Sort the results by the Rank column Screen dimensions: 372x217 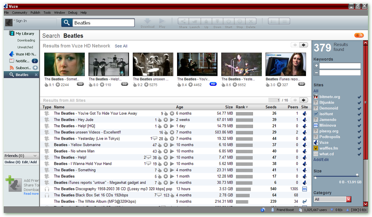[x=242, y=107]
